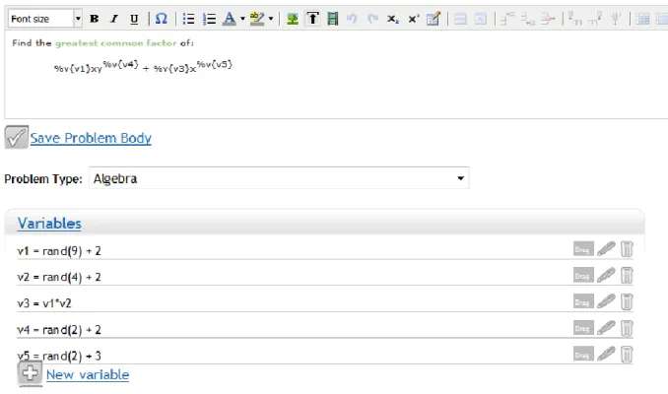Open the highlight color dropdown arrow
The width and height of the screenshot is (668, 394).
(271, 19)
